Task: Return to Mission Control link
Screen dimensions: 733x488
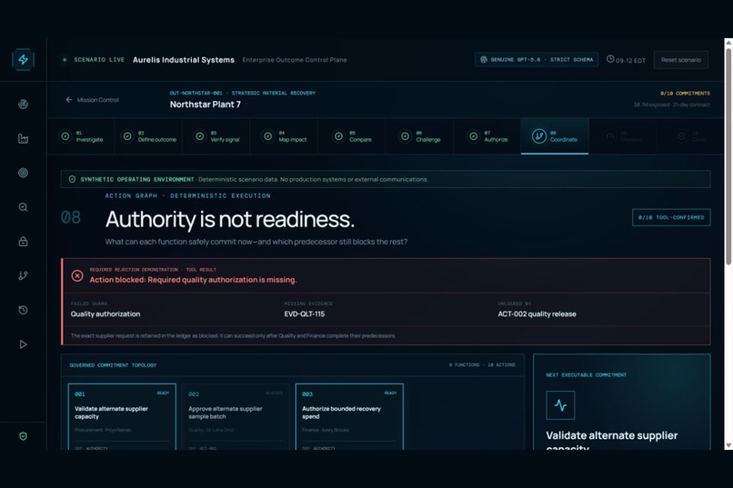Action: [x=92, y=99]
